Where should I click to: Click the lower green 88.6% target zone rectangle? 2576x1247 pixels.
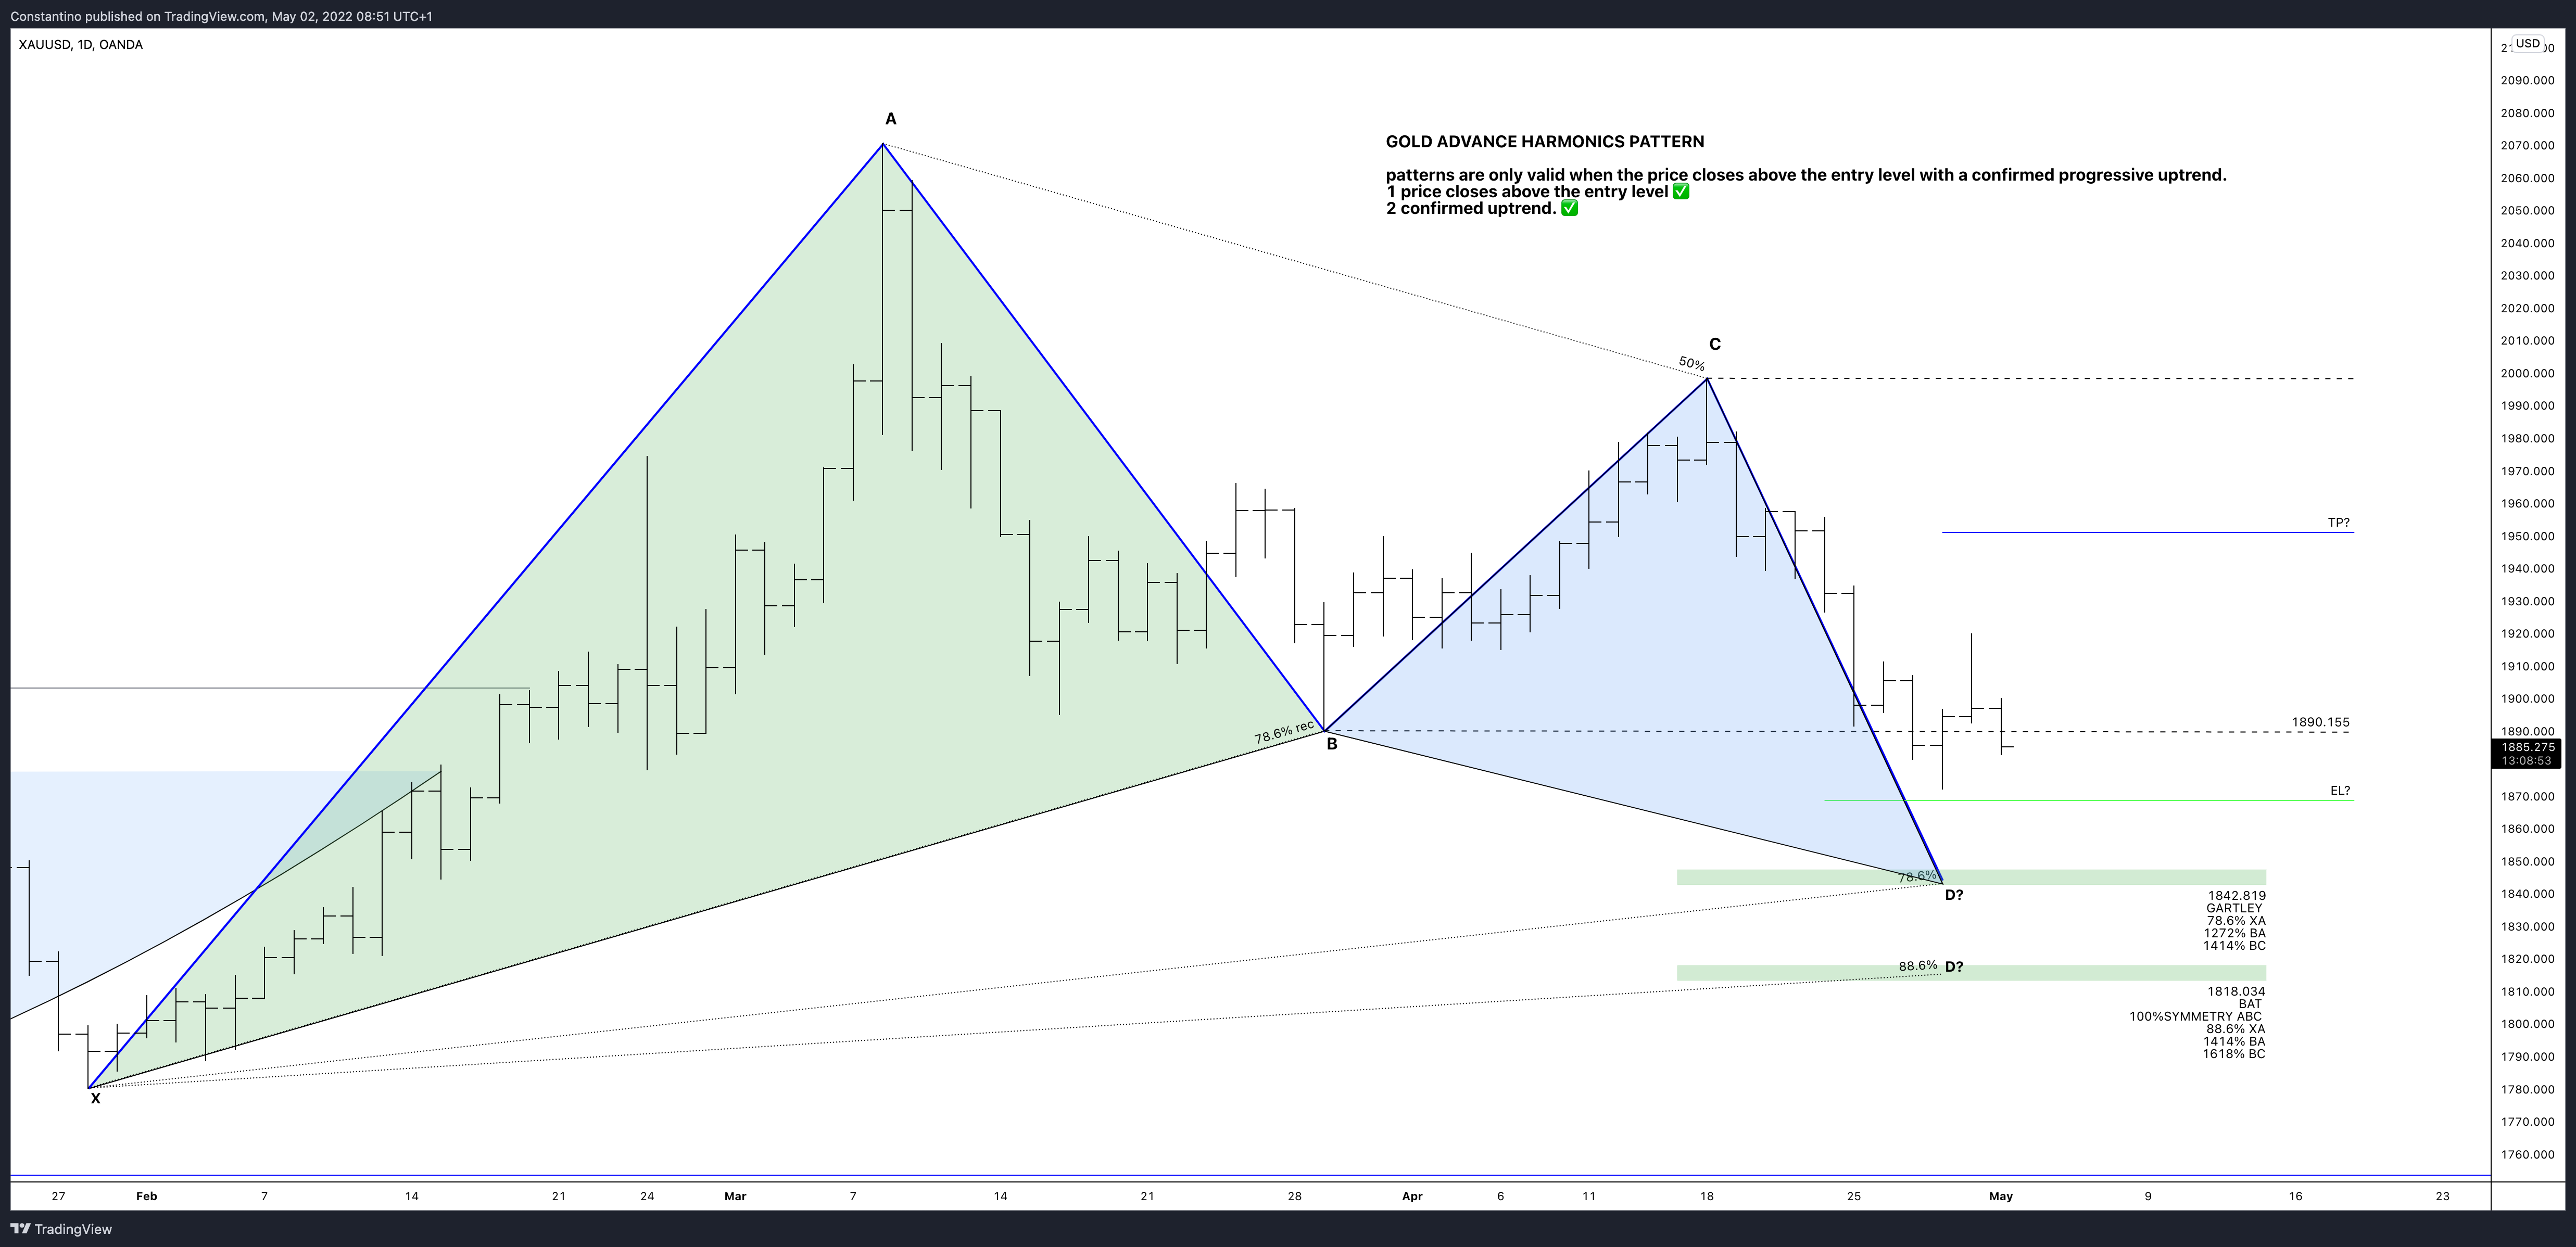[x=1971, y=973]
